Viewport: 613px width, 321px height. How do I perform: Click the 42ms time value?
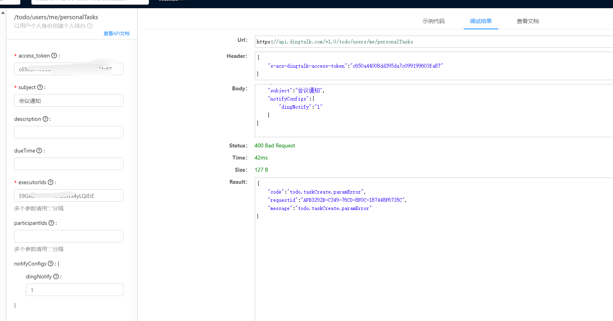[261, 158]
